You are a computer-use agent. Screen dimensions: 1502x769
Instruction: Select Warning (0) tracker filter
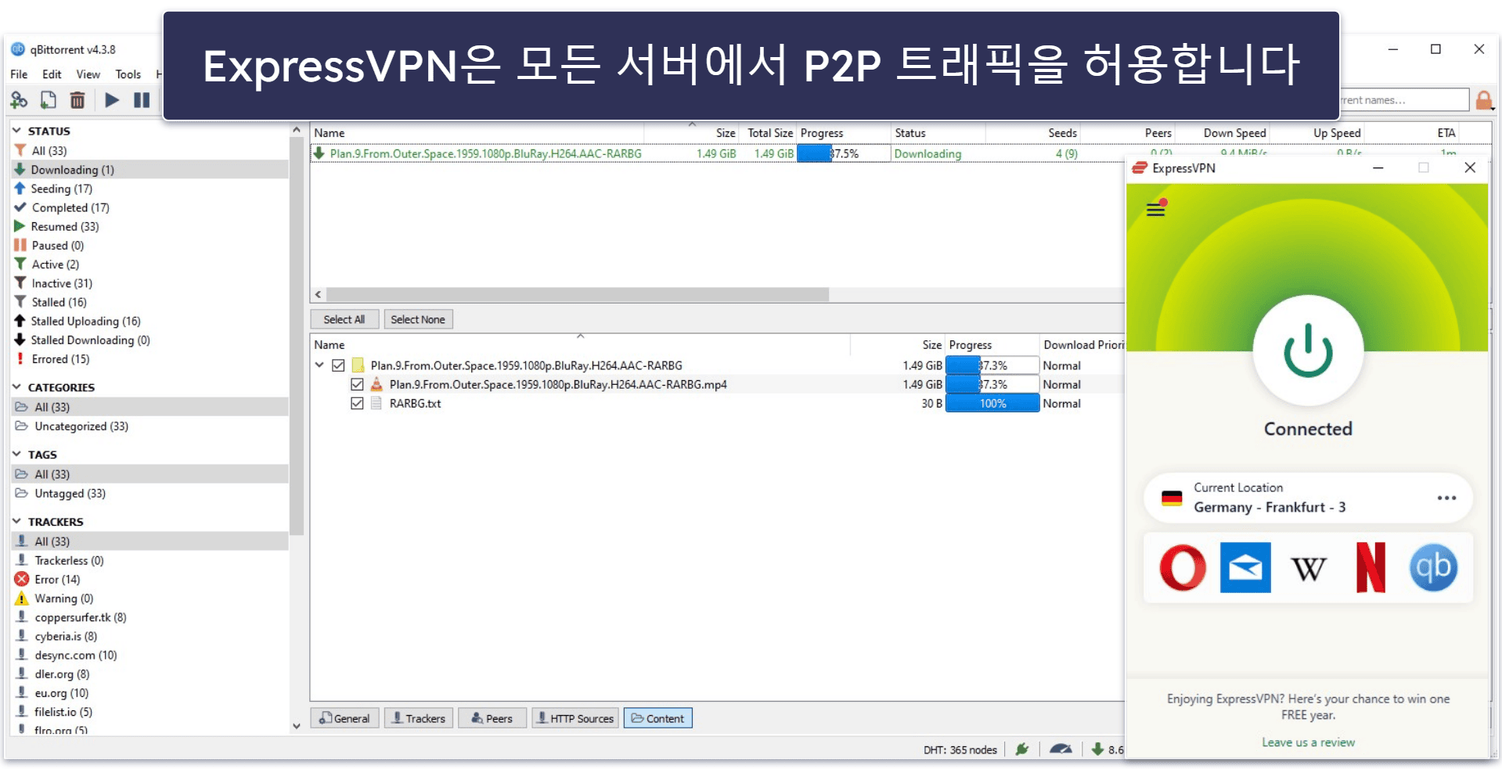coord(149,598)
